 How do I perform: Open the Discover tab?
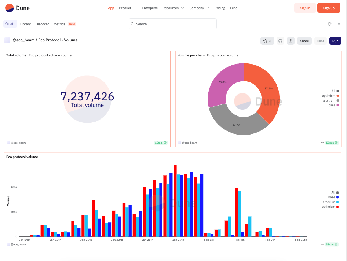(x=42, y=24)
